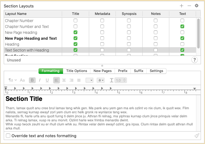Toggle underline formatting

pyautogui.click(x=47, y=80)
